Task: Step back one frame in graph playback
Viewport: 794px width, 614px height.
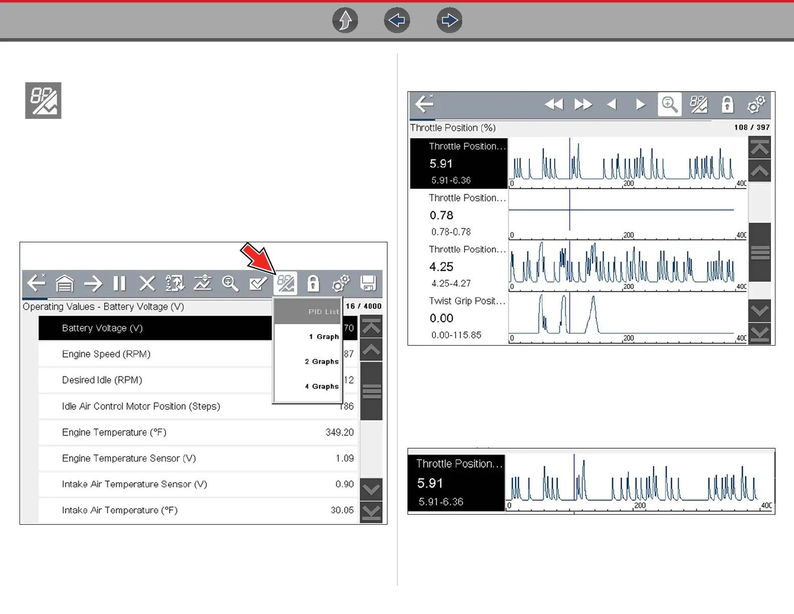Action: [612, 104]
